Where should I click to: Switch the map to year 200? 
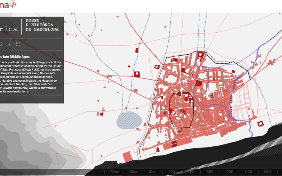tap(172, 172)
